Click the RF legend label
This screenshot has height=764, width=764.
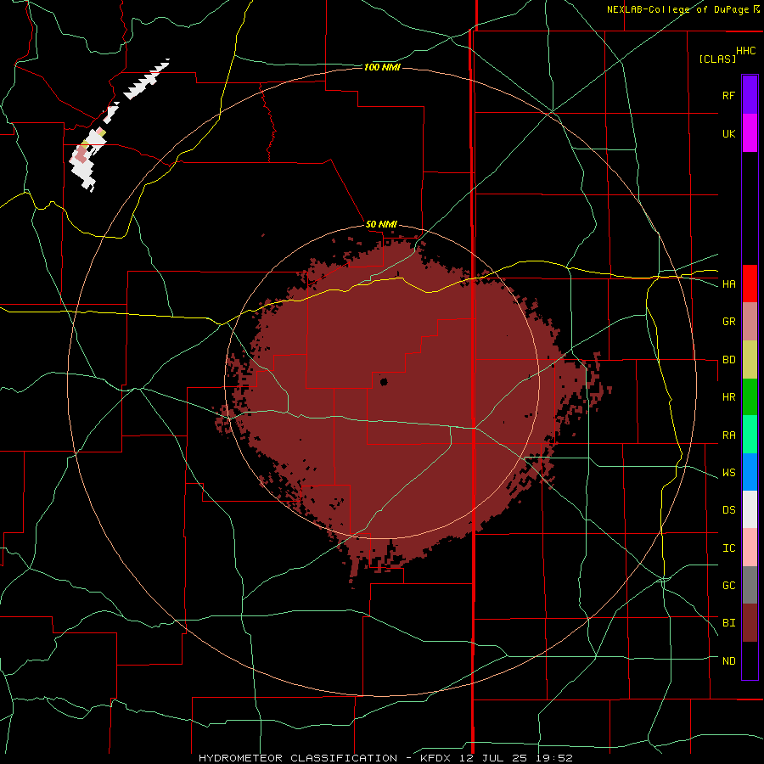(728, 95)
